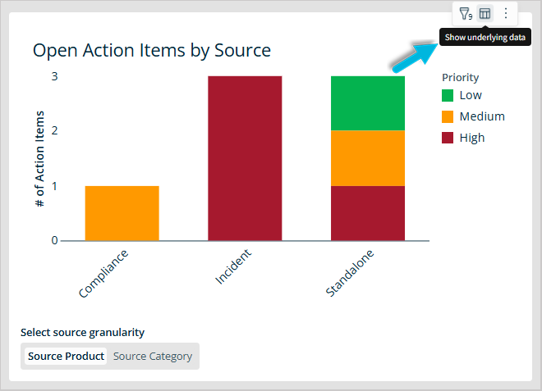Select Source Product granularity
Viewport: 542px width, 391px height.
tap(66, 357)
